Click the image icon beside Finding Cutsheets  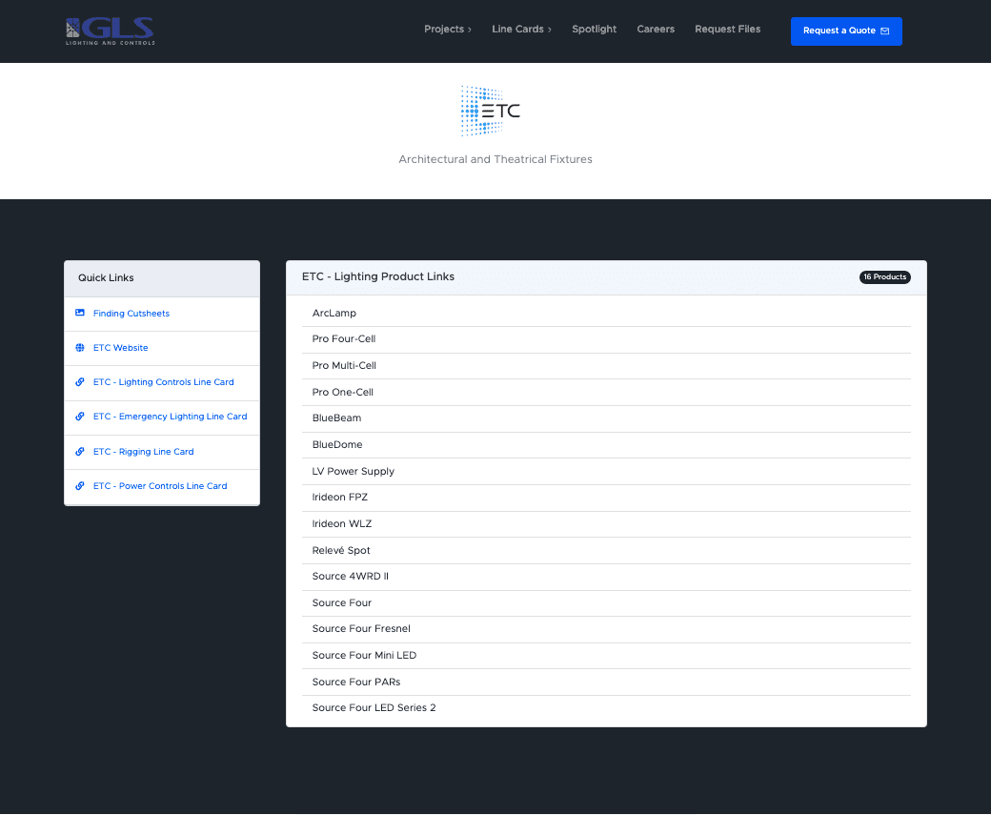pyautogui.click(x=80, y=313)
